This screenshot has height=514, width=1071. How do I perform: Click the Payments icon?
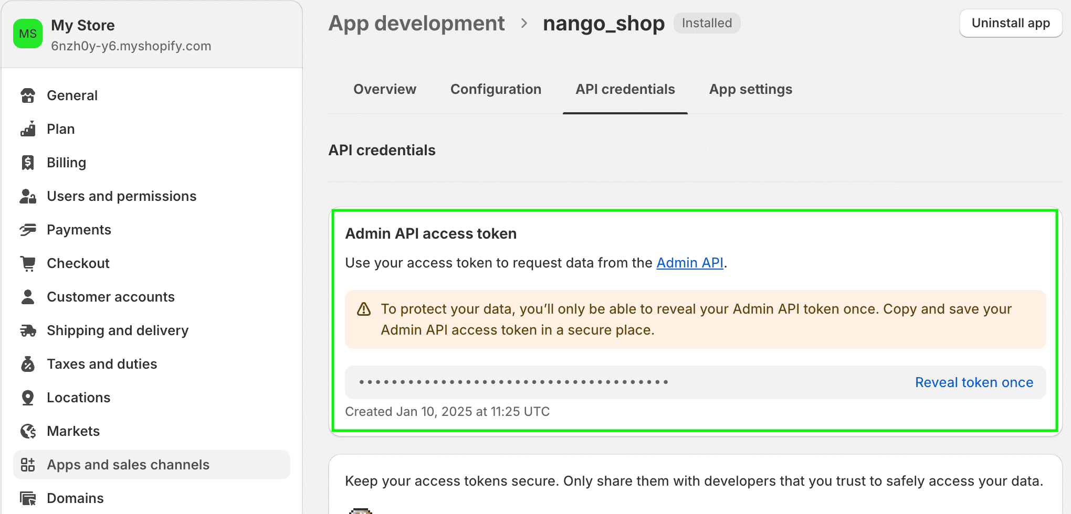click(28, 230)
